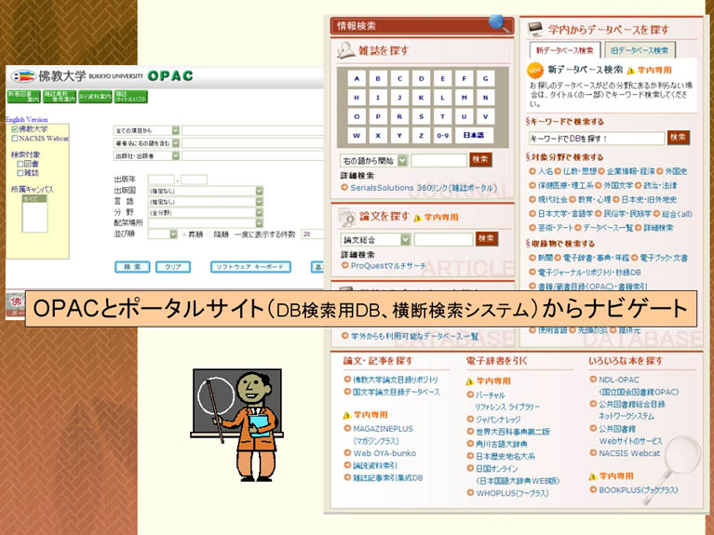Screen dimensions: 714x535
Task: Click letter B in journal index
Action: coord(378,79)
